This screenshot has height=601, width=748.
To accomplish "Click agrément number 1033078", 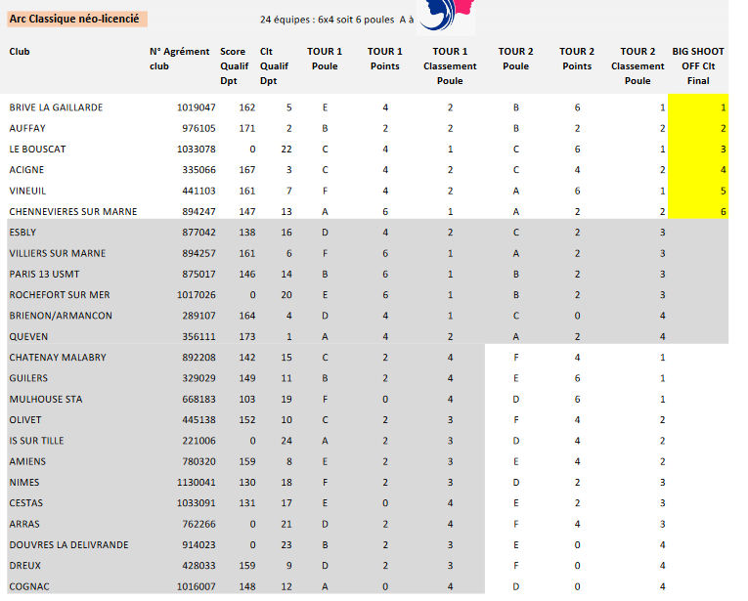I will click(x=197, y=150).
